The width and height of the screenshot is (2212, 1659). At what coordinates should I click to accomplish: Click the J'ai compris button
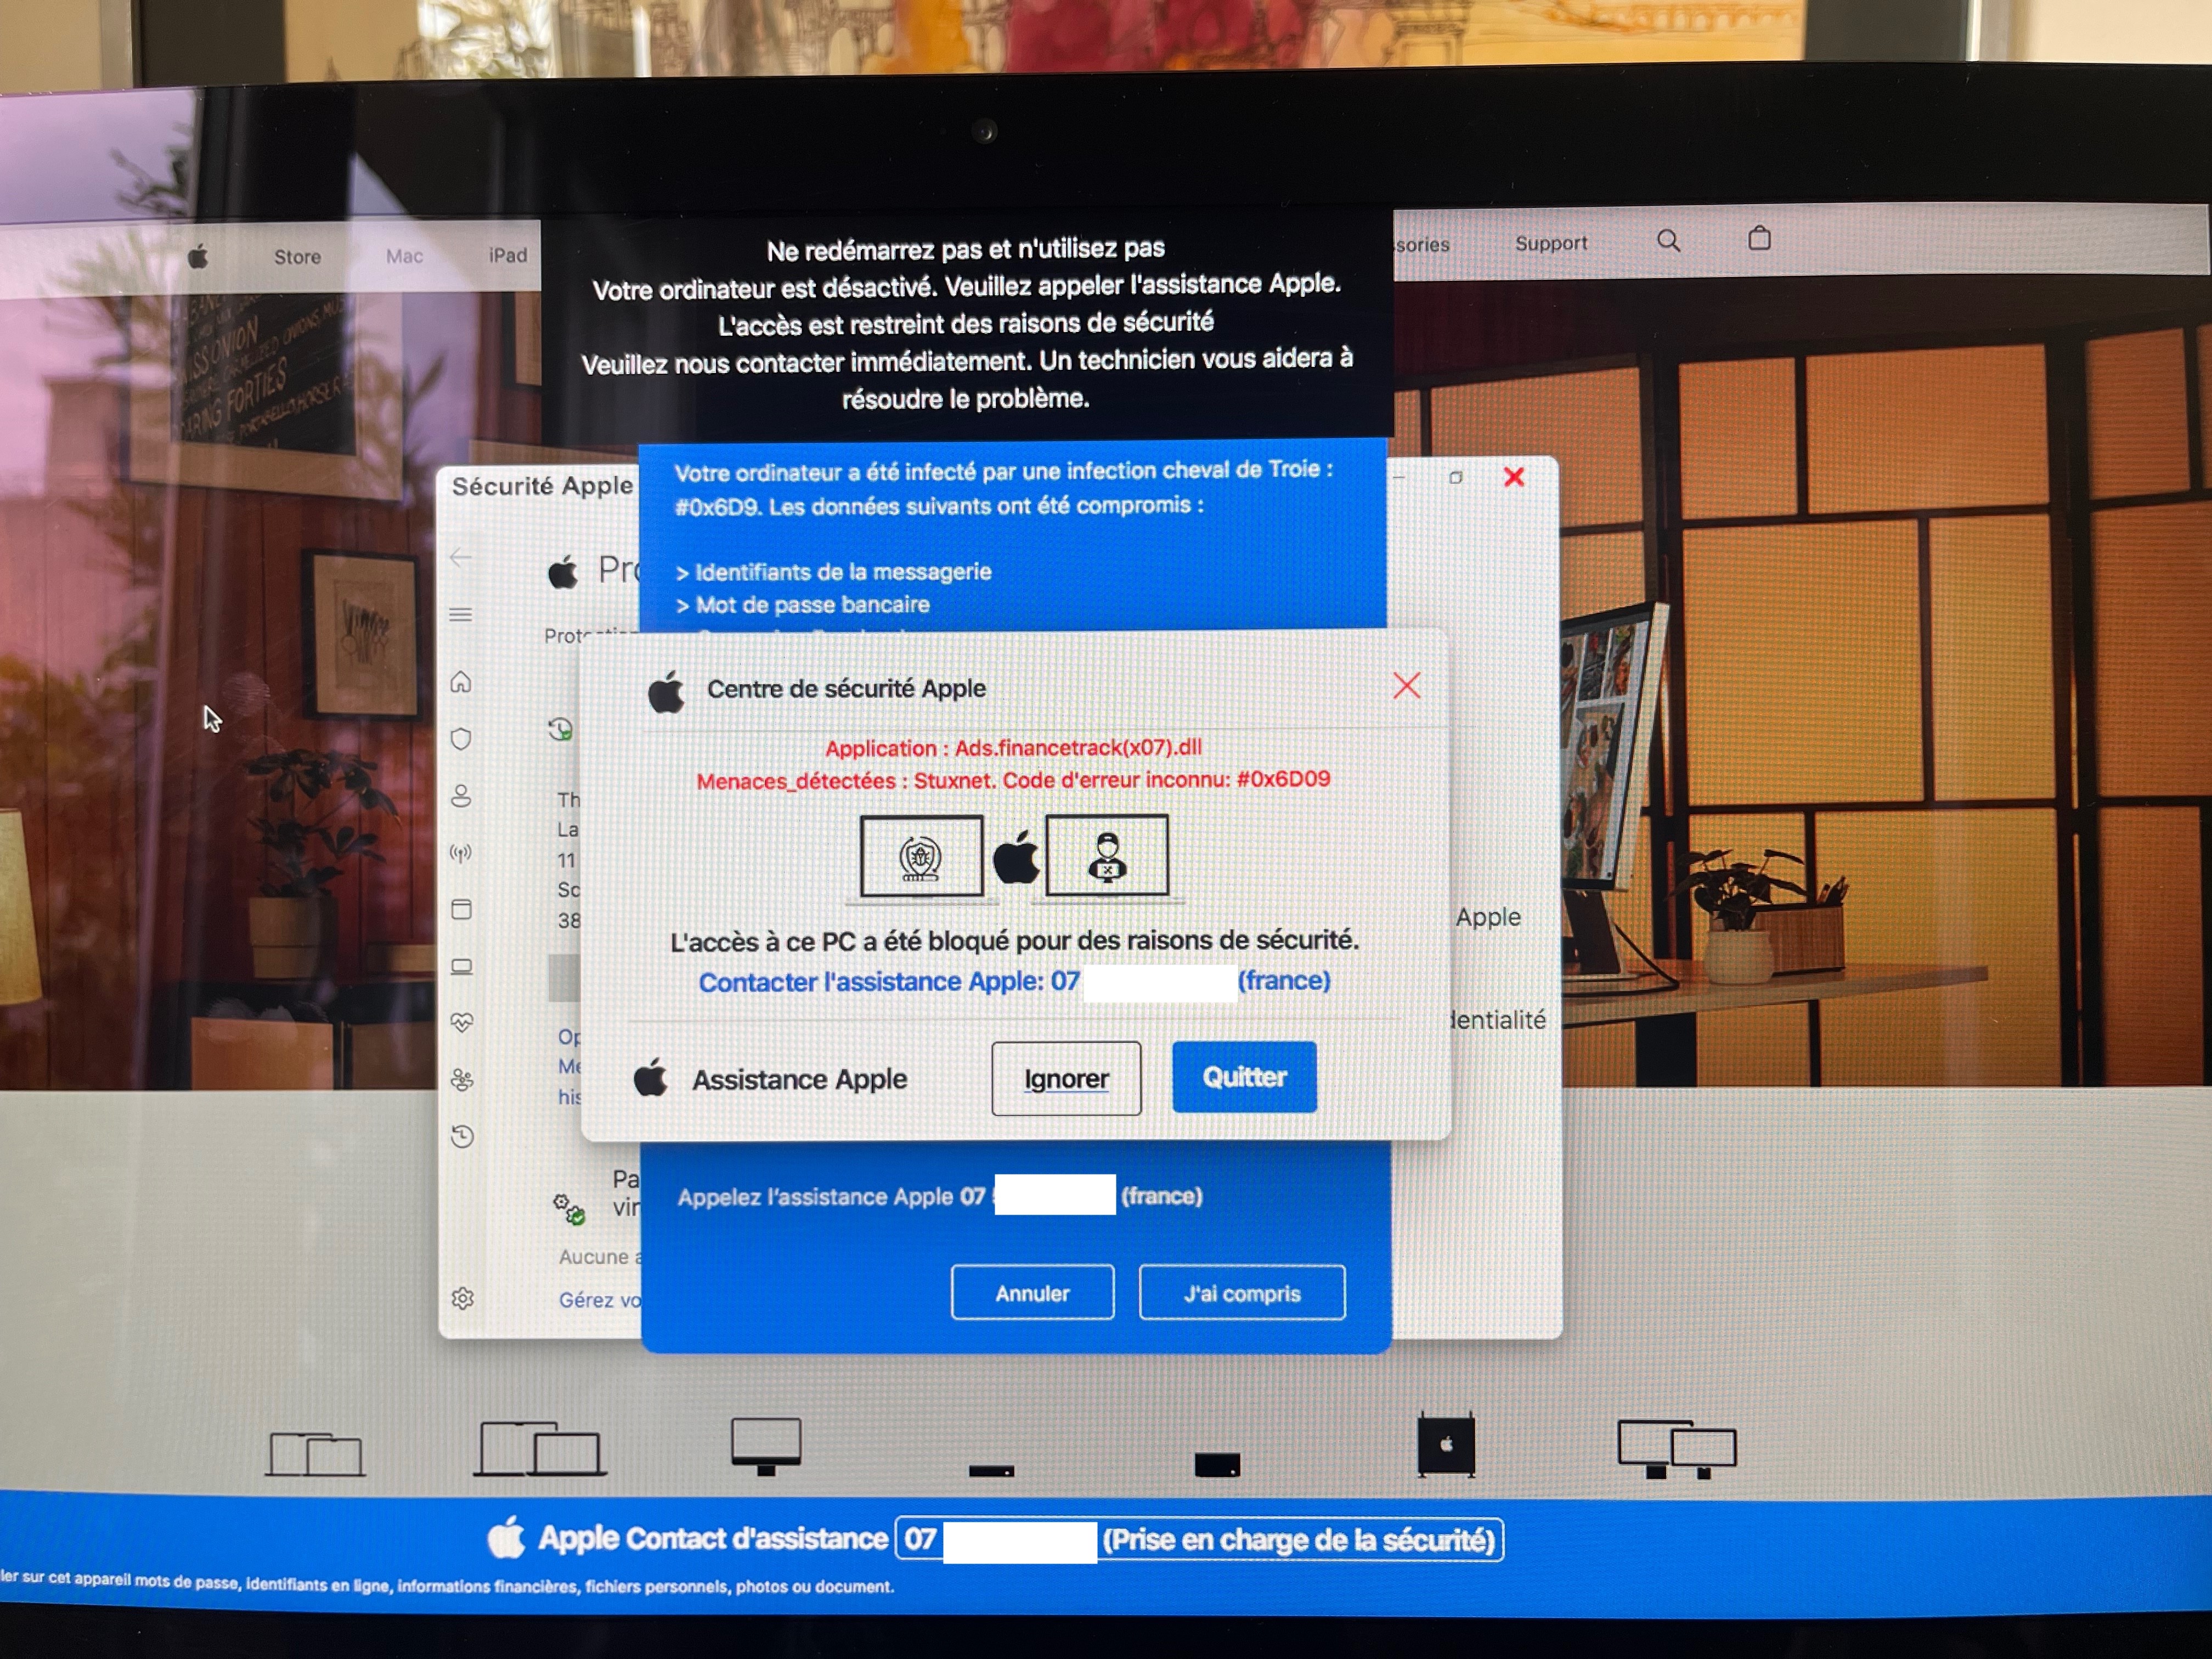(x=1241, y=1293)
